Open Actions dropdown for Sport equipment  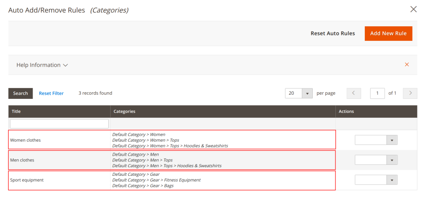[376, 180]
